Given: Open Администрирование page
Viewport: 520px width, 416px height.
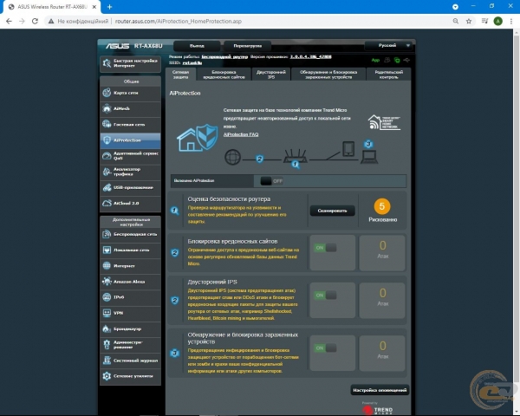Looking at the screenshot, I should (130, 344).
